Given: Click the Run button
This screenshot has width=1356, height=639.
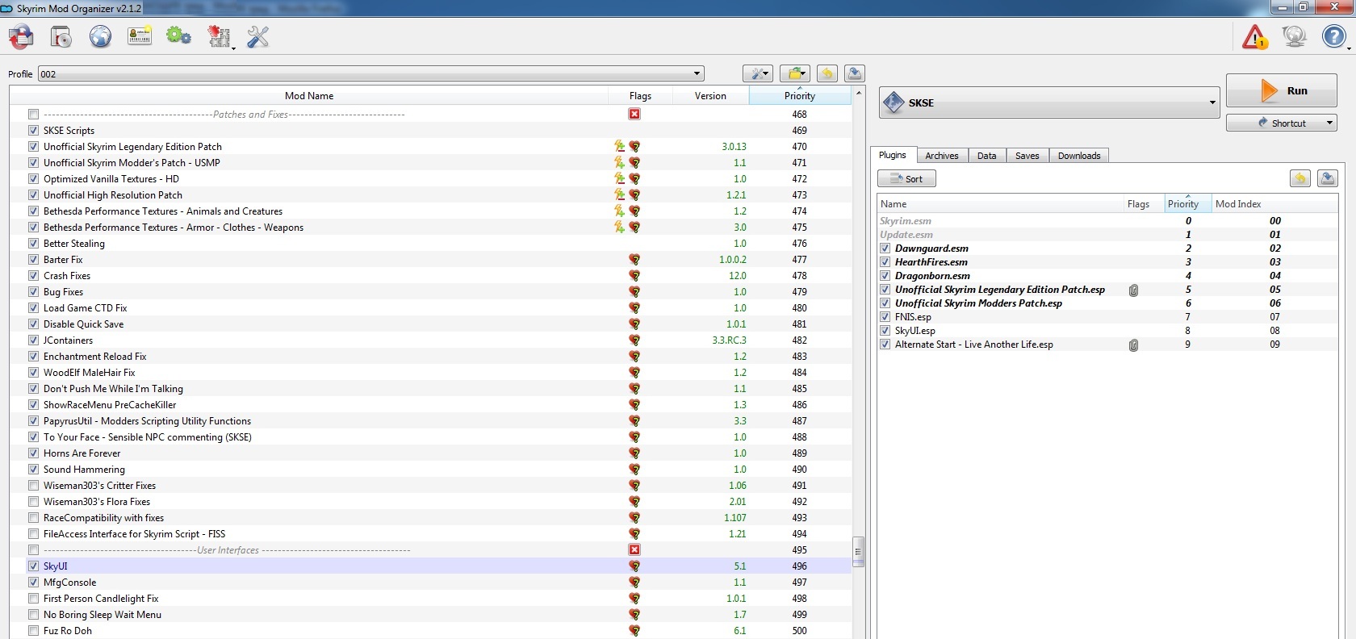Looking at the screenshot, I should tap(1282, 90).
